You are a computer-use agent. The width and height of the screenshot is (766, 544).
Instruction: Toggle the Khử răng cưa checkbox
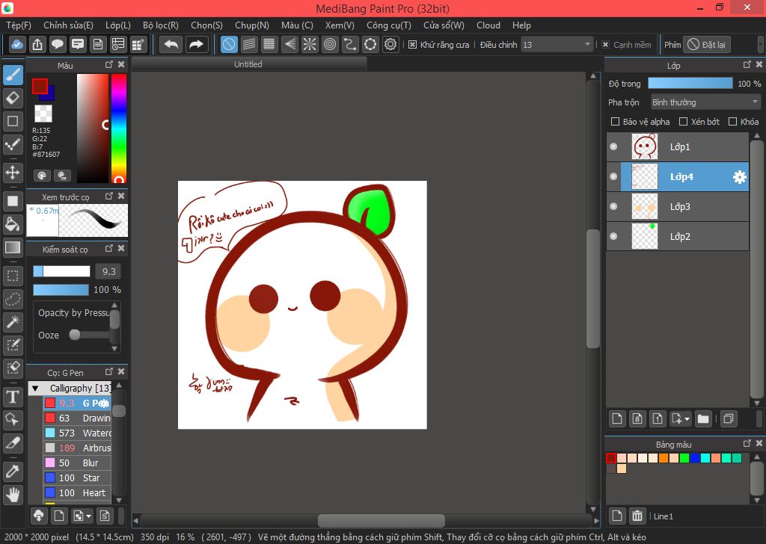click(412, 45)
